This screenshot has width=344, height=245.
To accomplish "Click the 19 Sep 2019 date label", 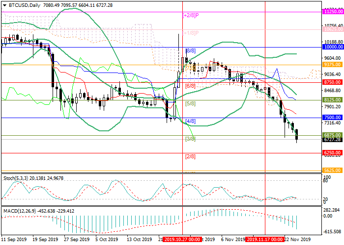I will point(45,239).
